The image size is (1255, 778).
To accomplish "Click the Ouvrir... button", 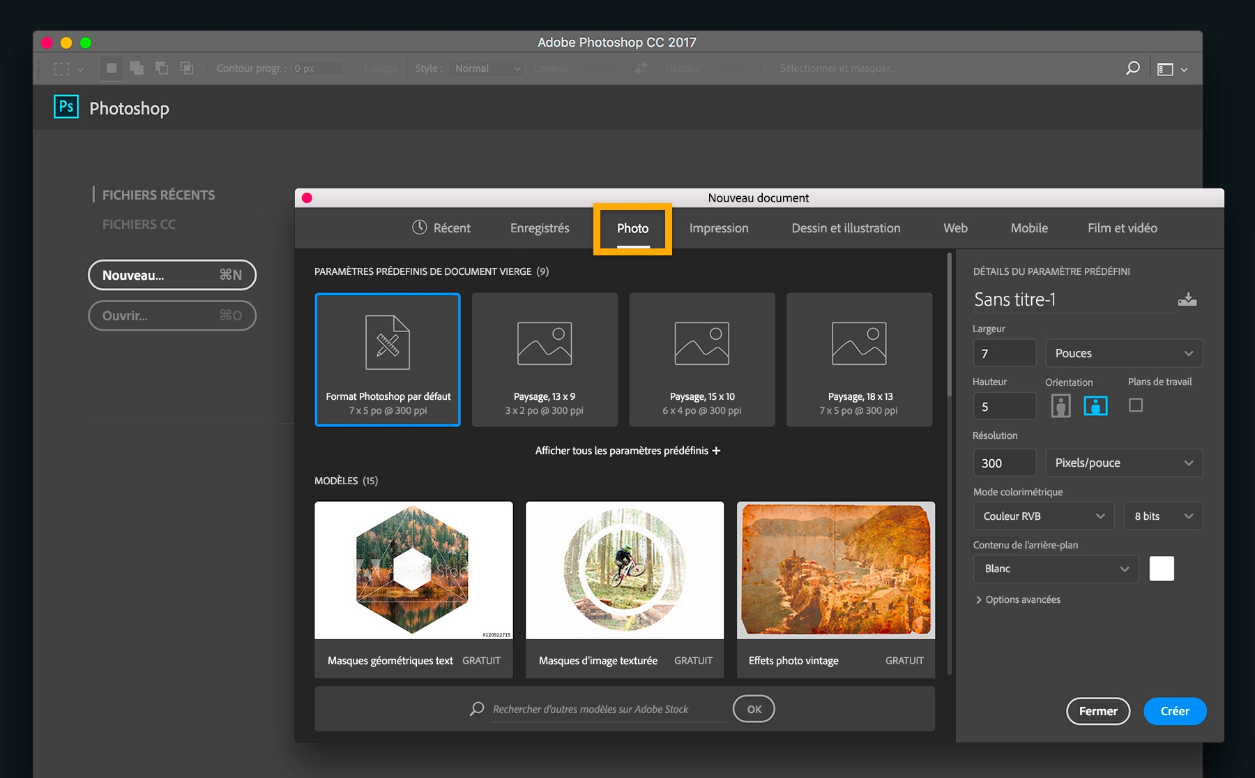I will (172, 315).
